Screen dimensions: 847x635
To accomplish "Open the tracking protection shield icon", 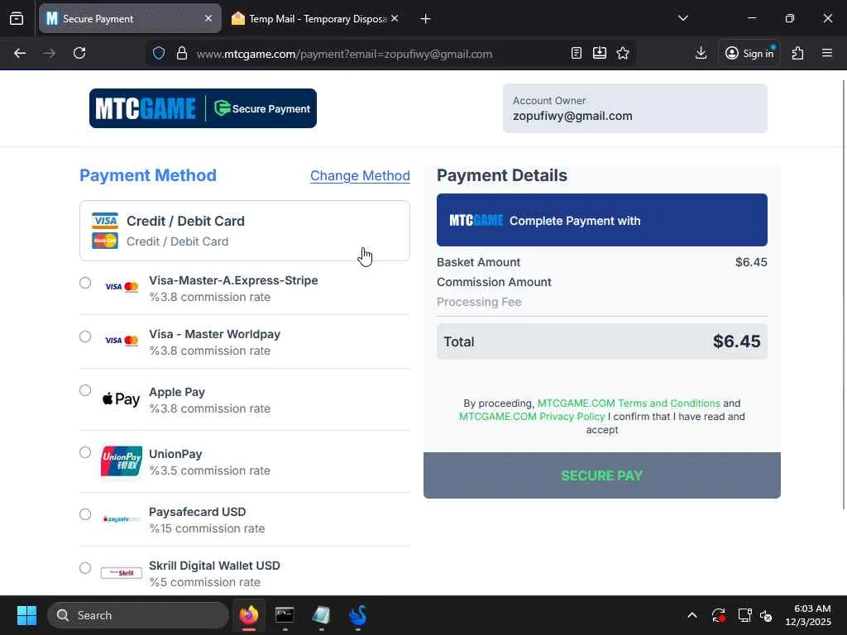I will click(158, 54).
